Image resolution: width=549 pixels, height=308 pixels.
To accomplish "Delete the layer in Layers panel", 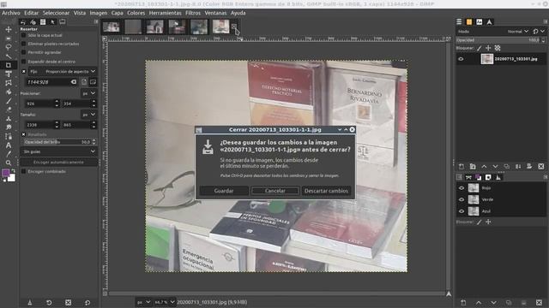I will (541, 167).
